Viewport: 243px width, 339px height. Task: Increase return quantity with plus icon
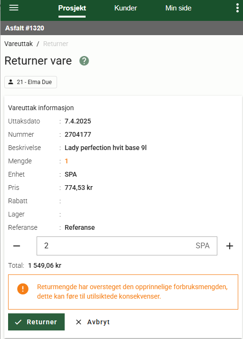pos(230,246)
